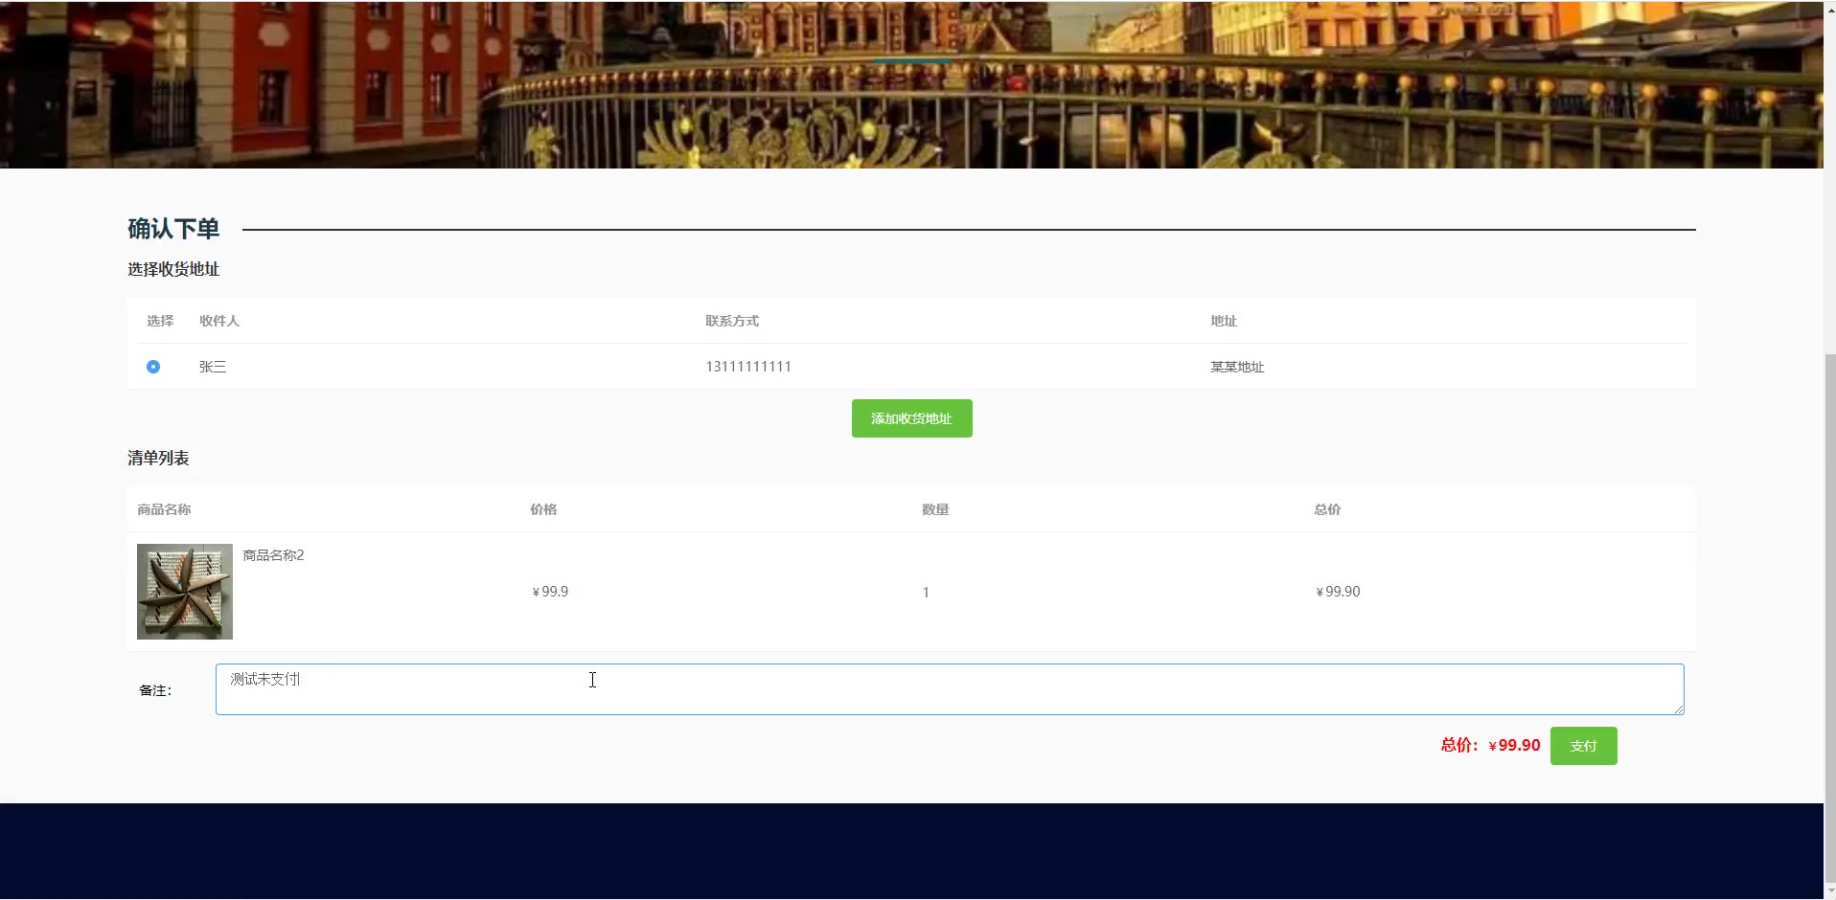Click the row total ¥99.90 in 清单列表

pos(1338,592)
